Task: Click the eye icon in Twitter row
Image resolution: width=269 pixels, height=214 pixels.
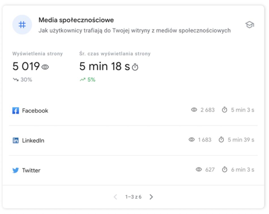Action: coord(199,169)
